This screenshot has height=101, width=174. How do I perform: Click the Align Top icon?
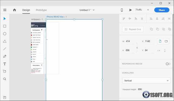click(124, 19)
